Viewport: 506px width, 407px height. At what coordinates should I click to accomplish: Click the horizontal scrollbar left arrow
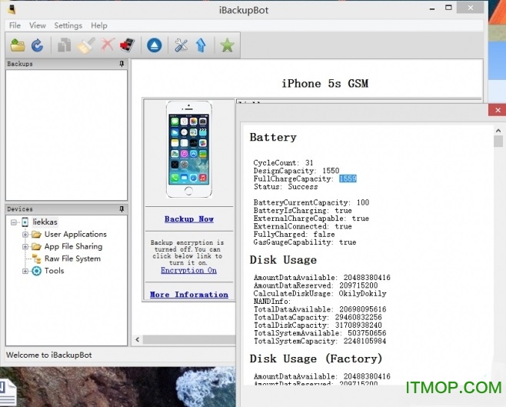coord(138,339)
